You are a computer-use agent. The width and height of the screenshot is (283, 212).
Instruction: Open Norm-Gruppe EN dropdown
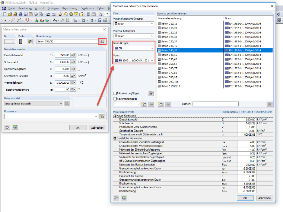click(134, 48)
